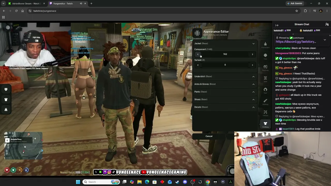Open hlongwane19082003's chat profile

(288, 53)
